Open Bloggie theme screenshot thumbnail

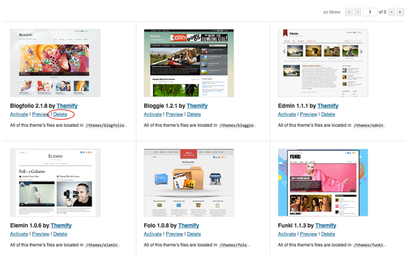pyautogui.click(x=189, y=63)
